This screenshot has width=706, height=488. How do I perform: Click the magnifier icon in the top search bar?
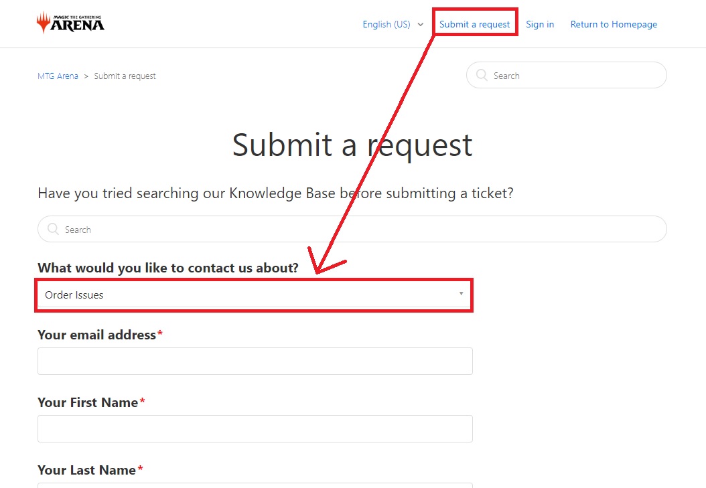pyautogui.click(x=482, y=75)
